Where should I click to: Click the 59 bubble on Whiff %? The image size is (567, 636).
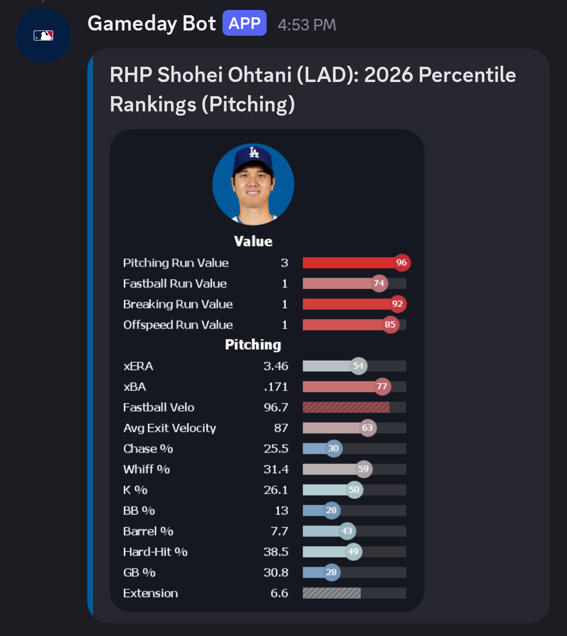[x=363, y=469]
